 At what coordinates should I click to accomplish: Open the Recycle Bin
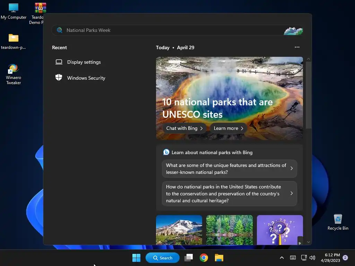click(x=338, y=222)
